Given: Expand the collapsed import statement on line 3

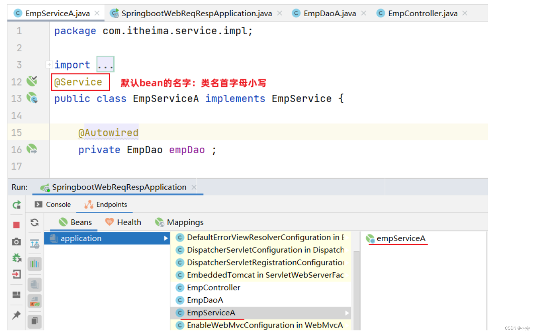Looking at the screenshot, I should (49, 64).
